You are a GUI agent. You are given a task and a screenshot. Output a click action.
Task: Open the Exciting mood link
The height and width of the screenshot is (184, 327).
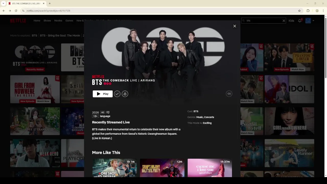pyautogui.click(x=207, y=123)
